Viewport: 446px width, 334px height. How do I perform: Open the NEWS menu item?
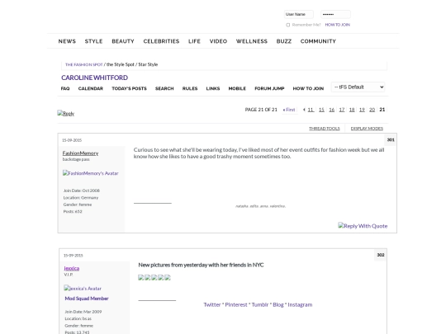(x=67, y=41)
